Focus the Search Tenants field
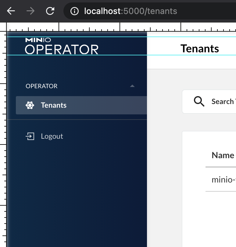Image resolution: width=236 pixels, height=247 pixels. click(x=209, y=102)
